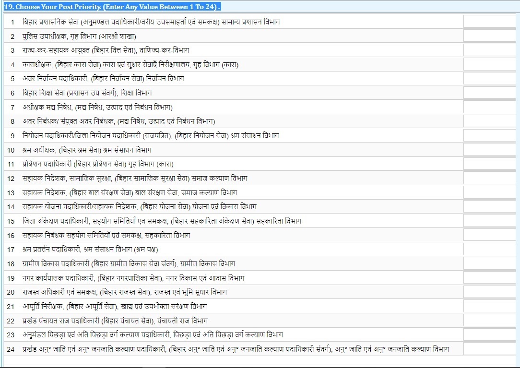This screenshot has width=520, height=369.
Task: Click input for नियोजन पदाधिकारी row 9
Action: coord(489,136)
